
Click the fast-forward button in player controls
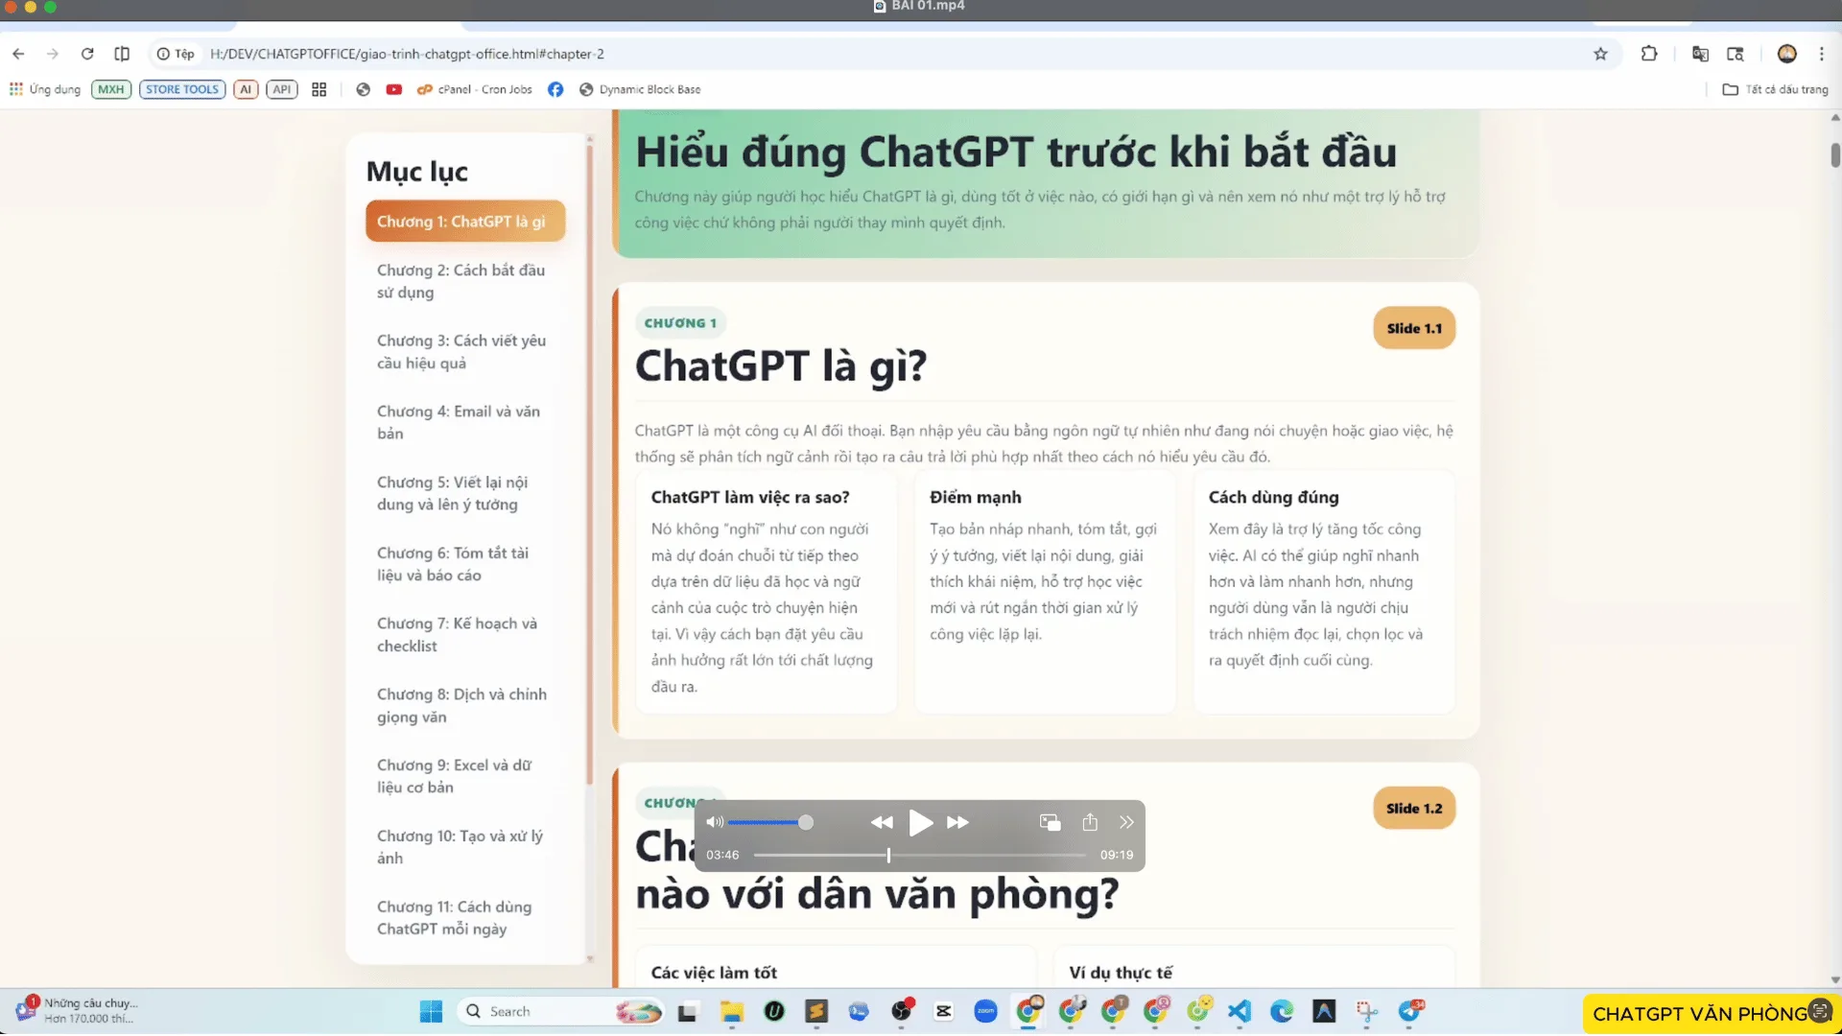tap(957, 822)
